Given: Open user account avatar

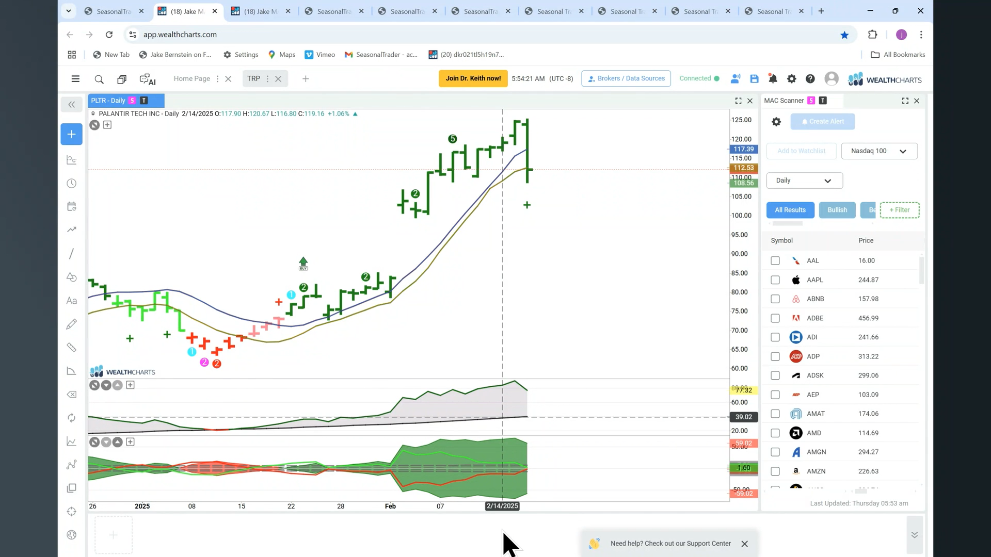Looking at the screenshot, I should point(832,78).
